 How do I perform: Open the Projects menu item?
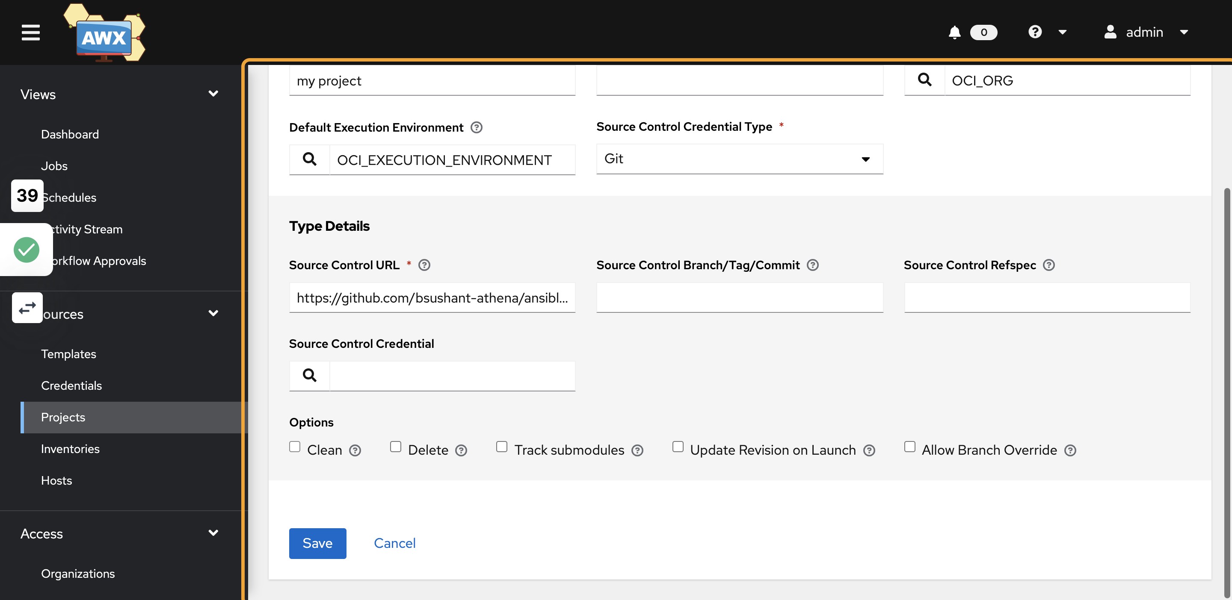tap(63, 417)
